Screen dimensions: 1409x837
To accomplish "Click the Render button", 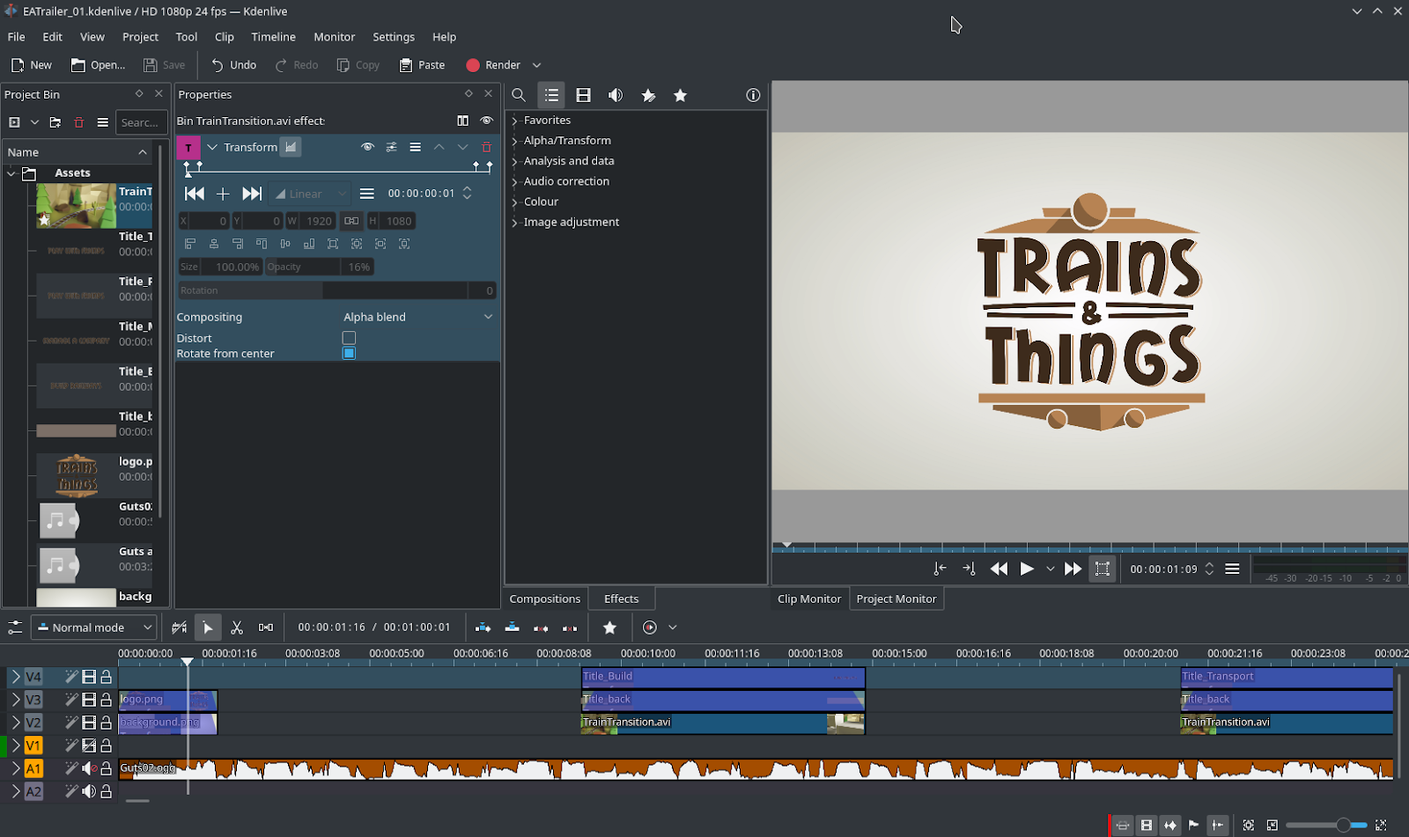I will tap(493, 65).
